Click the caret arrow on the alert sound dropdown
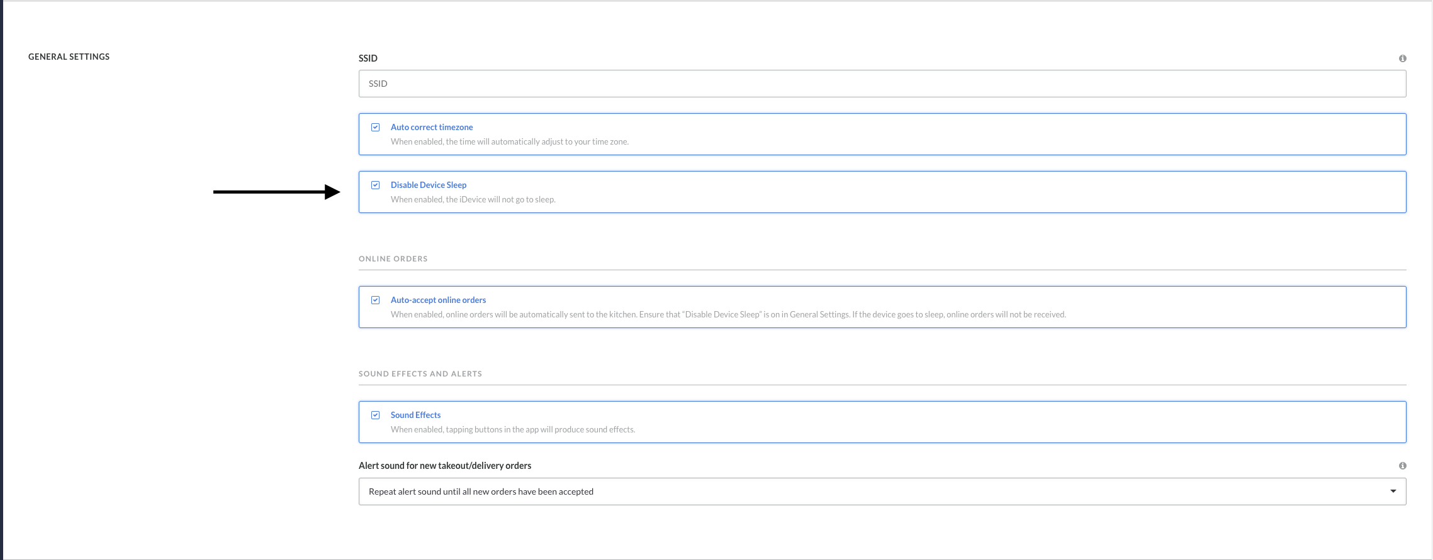Image resolution: width=1433 pixels, height=560 pixels. click(1393, 491)
